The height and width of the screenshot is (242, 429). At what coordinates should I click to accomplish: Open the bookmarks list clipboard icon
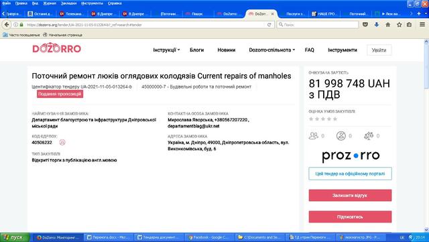click(x=410, y=25)
